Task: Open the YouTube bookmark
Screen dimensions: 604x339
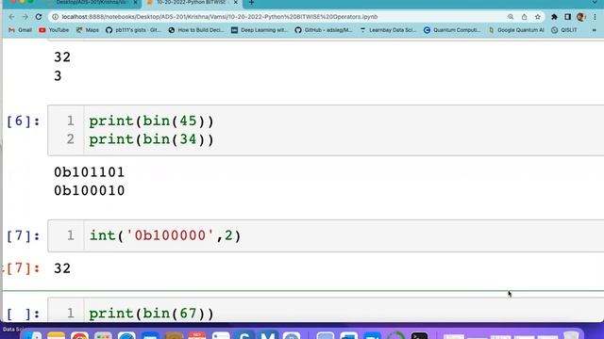Action: point(54,30)
